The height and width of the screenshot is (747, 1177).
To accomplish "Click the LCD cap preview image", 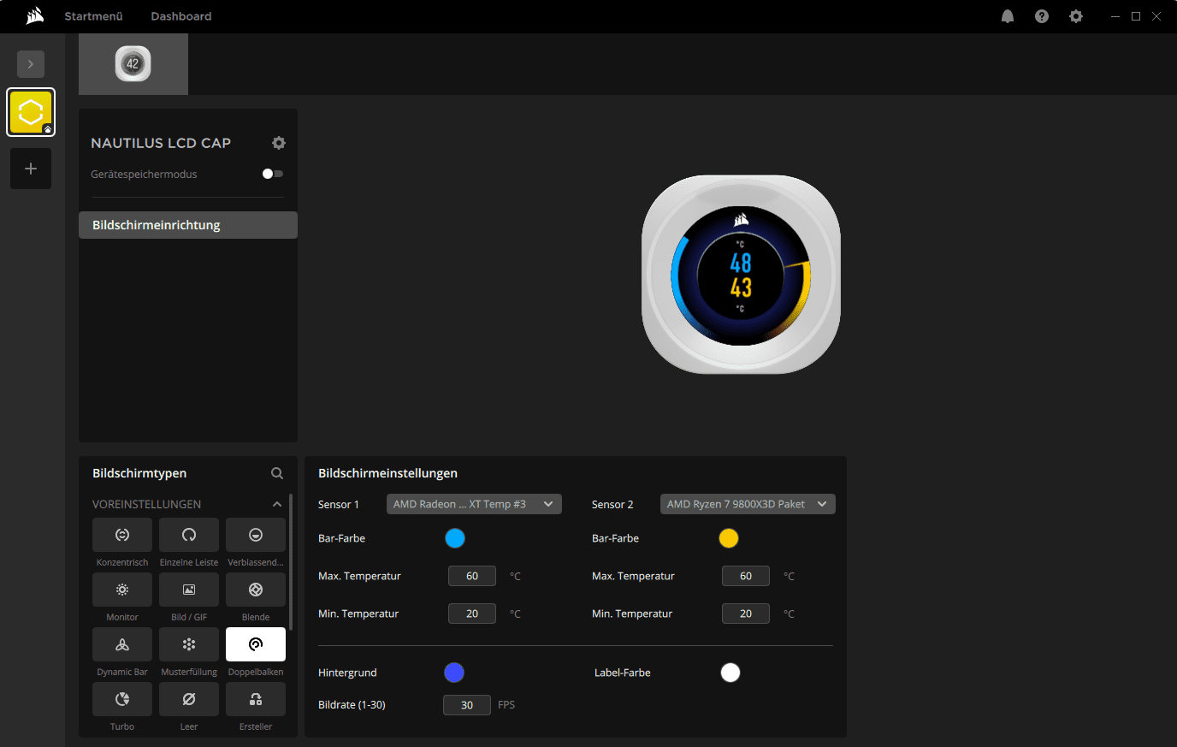I will tap(741, 274).
